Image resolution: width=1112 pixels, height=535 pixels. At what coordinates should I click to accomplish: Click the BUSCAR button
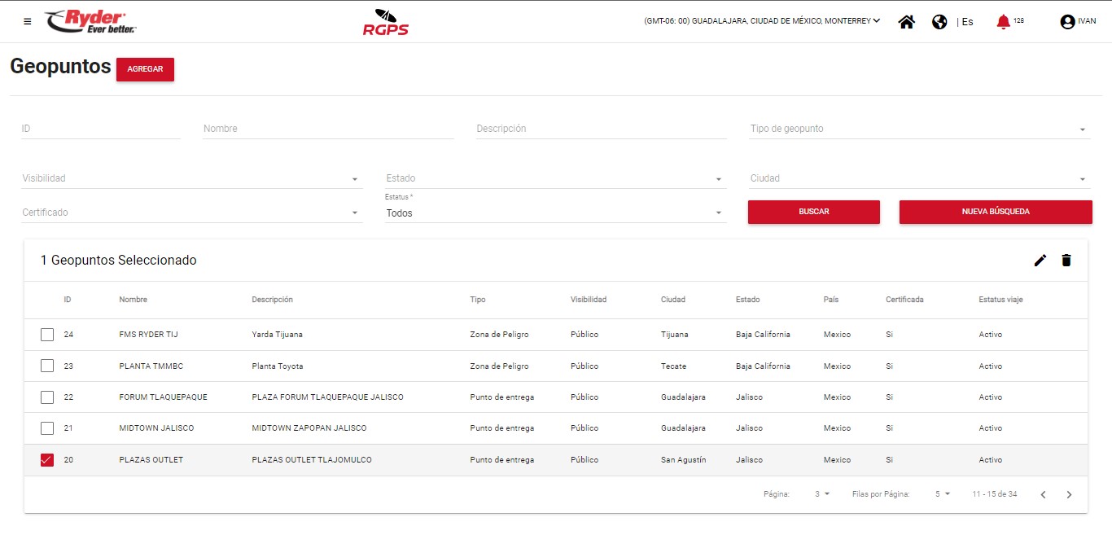pyautogui.click(x=813, y=212)
